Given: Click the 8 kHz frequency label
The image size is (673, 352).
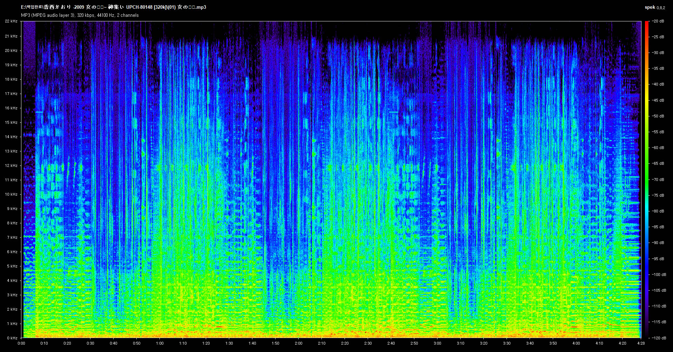Looking at the screenshot, I should [12, 223].
